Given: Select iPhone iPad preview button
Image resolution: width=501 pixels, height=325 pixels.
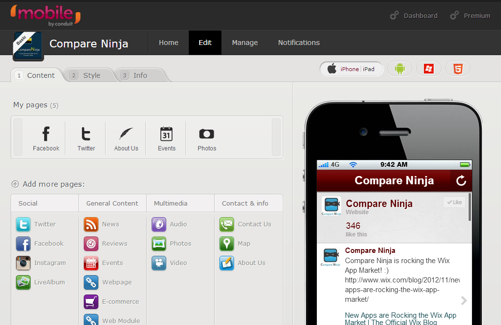Looking at the screenshot, I should (x=351, y=69).
